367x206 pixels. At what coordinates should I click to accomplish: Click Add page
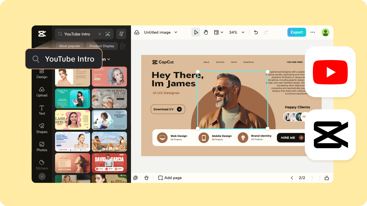pos(170,178)
